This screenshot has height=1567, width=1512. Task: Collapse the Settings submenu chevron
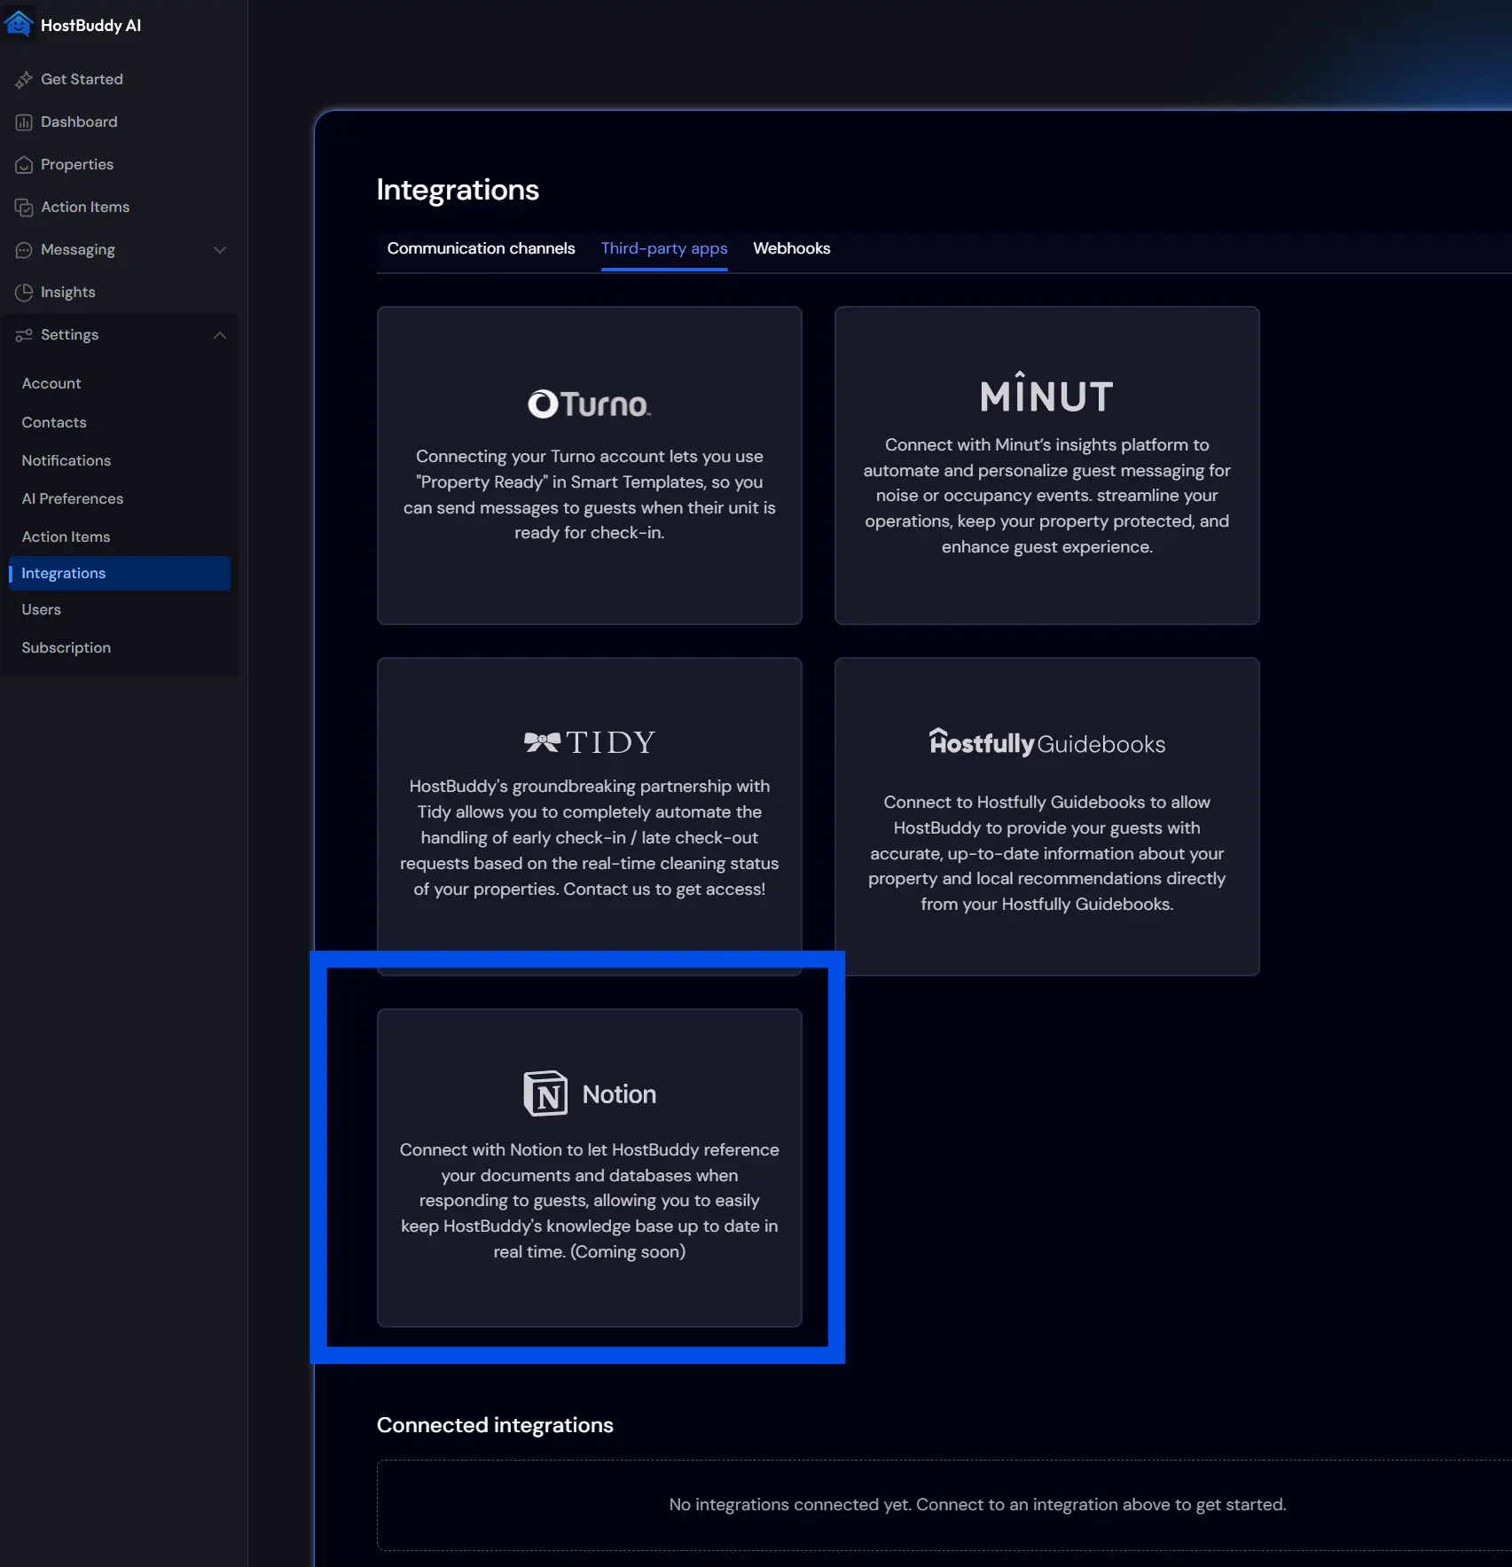[220, 335]
